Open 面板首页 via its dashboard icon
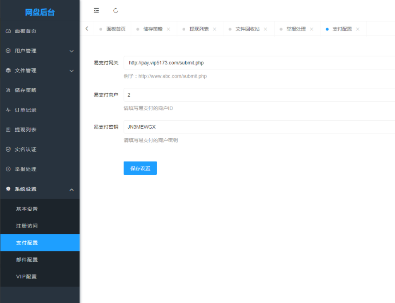 [x=8, y=31]
